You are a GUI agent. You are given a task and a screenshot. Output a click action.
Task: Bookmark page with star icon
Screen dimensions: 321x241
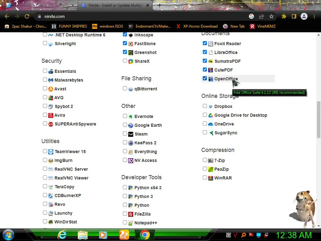click(x=271, y=16)
